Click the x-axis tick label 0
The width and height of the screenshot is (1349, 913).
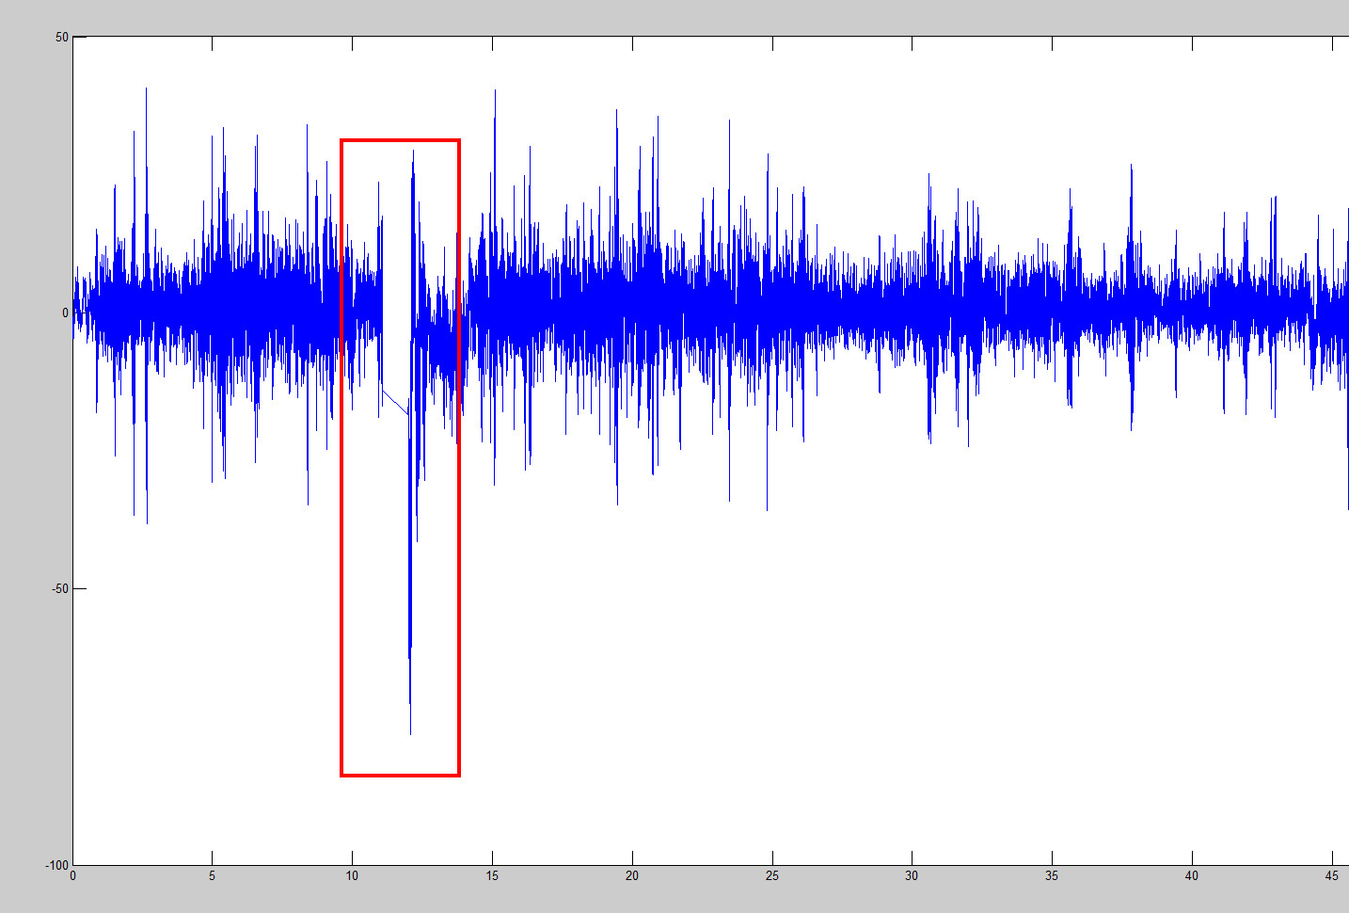coord(73,875)
